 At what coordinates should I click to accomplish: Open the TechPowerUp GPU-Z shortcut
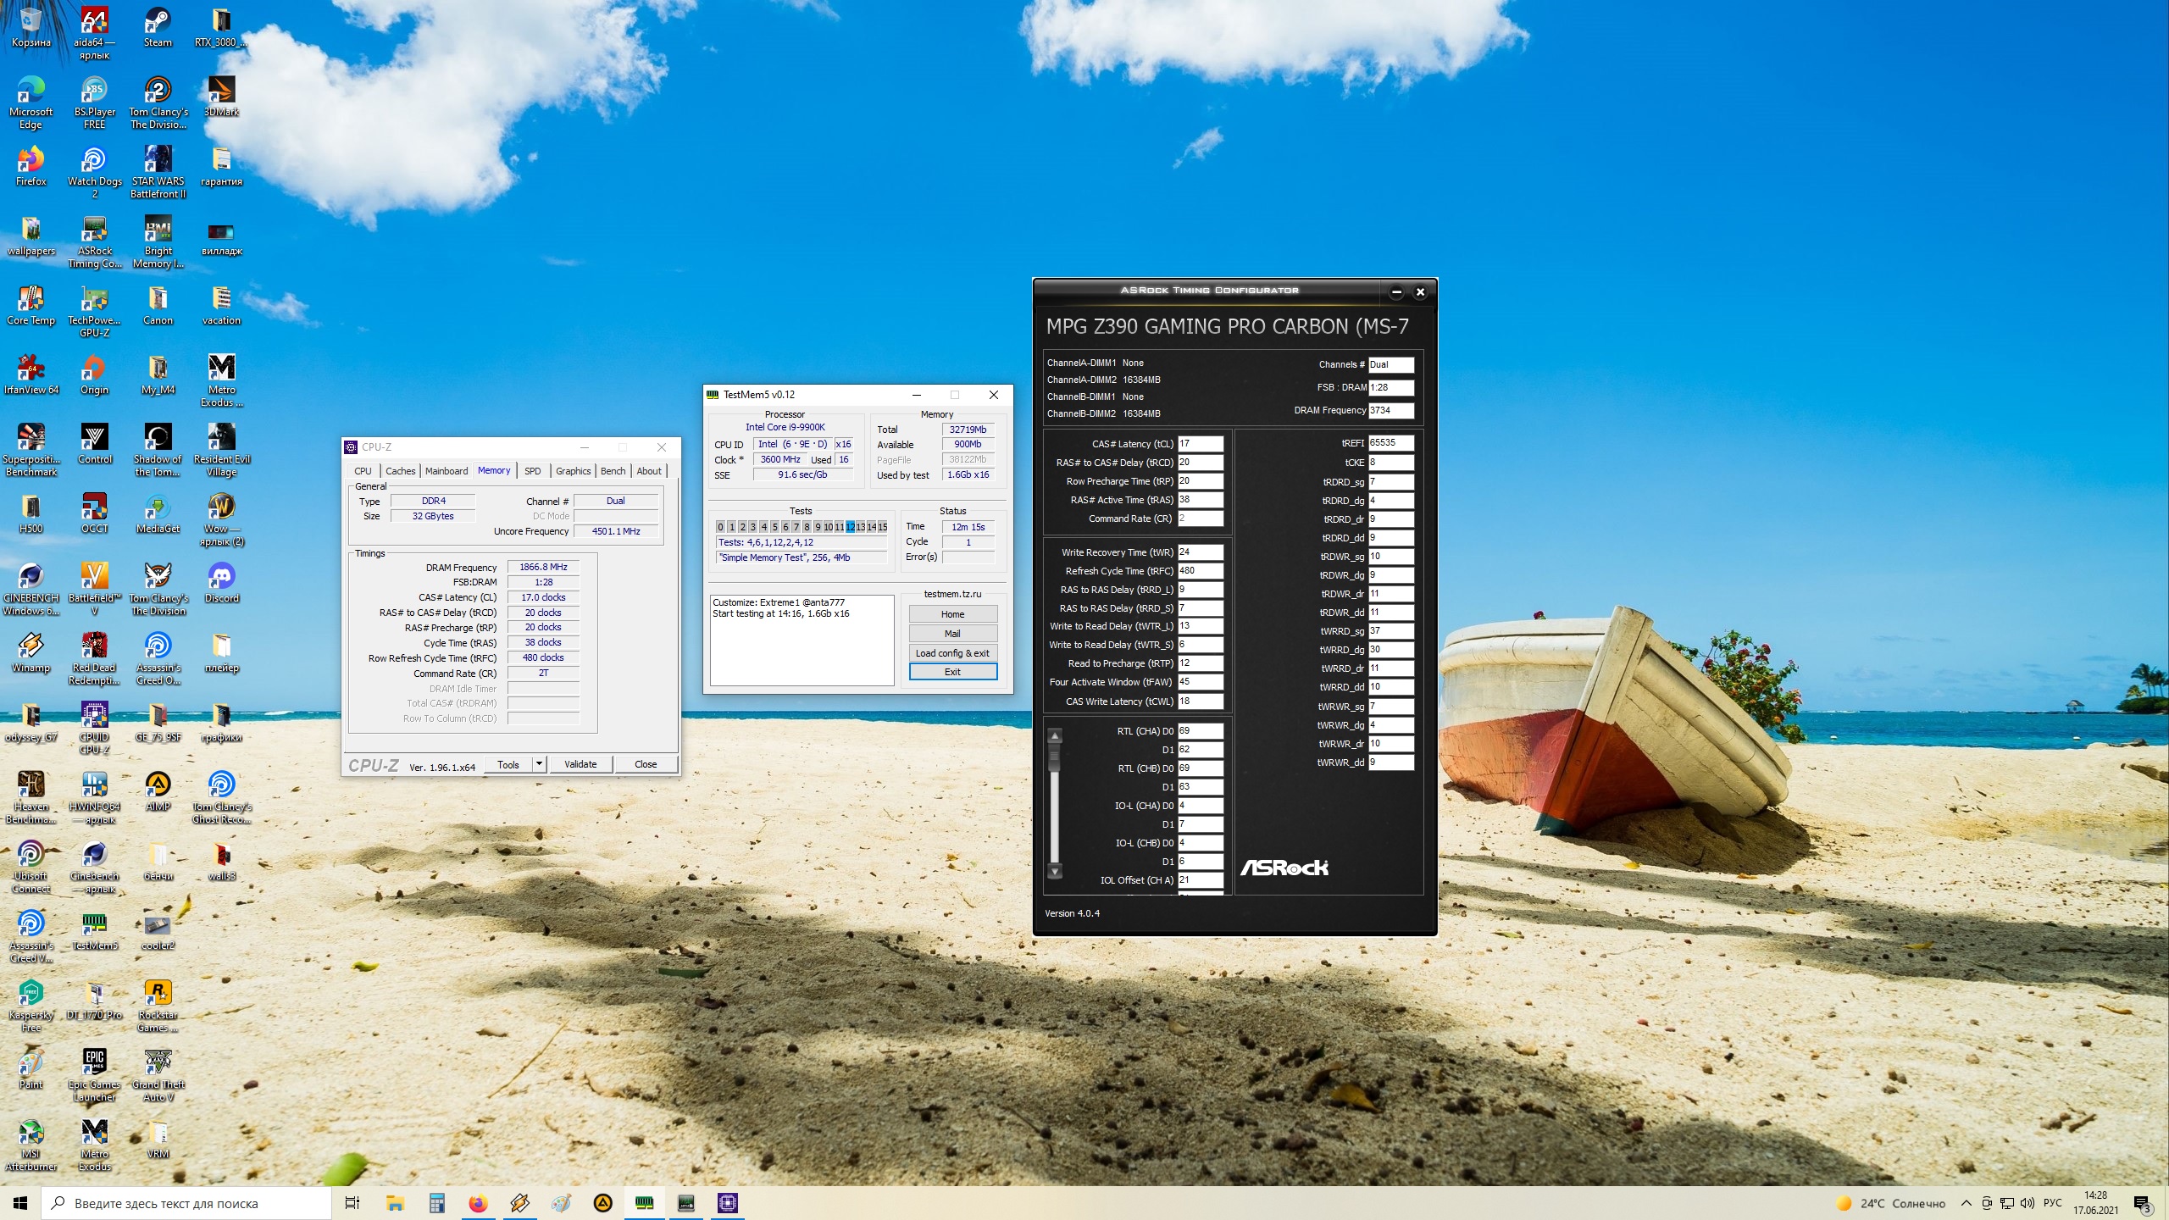94,299
